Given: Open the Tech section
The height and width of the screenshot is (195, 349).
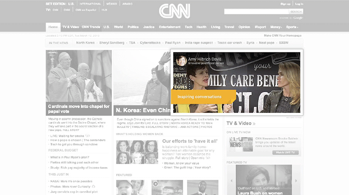Looking at the screenshot, I should click(188, 27).
